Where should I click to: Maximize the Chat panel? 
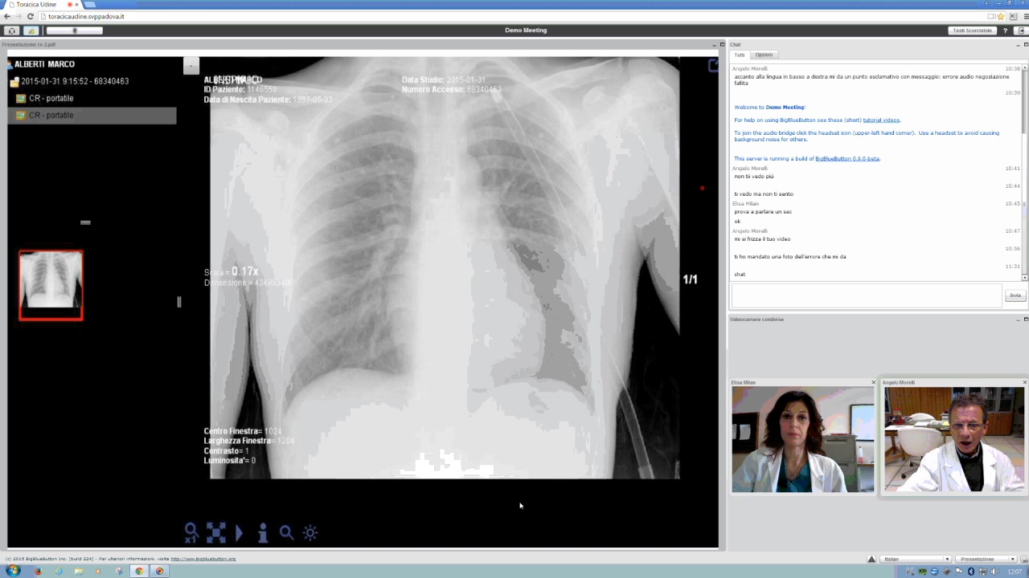pos(1025,44)
